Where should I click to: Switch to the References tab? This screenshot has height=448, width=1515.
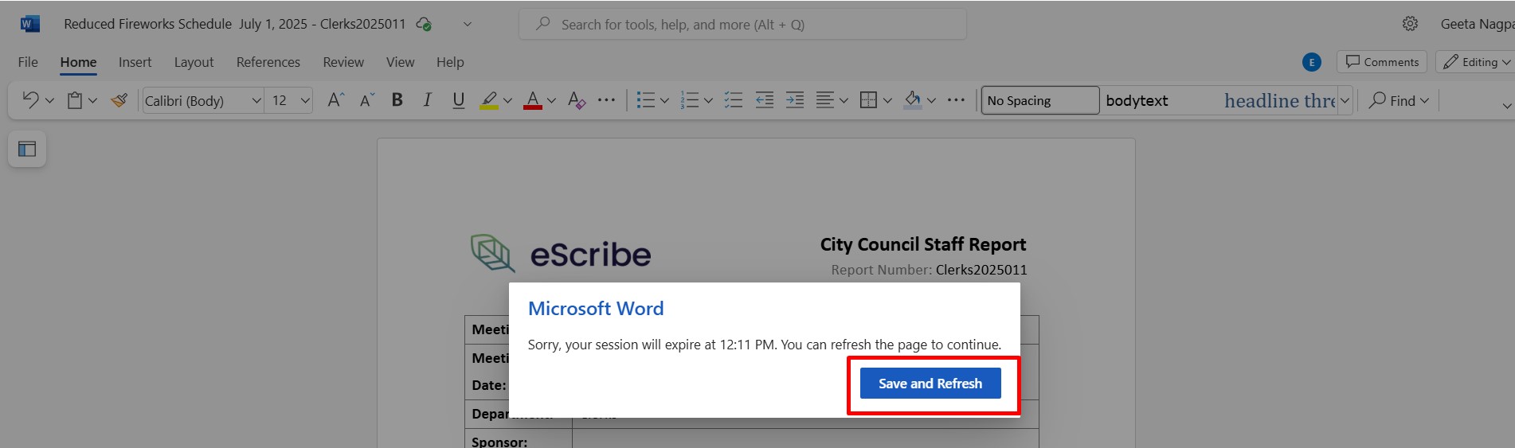point(268,62)
